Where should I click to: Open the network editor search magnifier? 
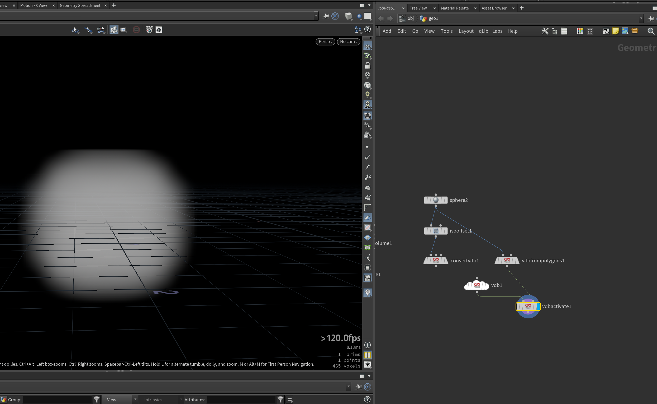651,31
